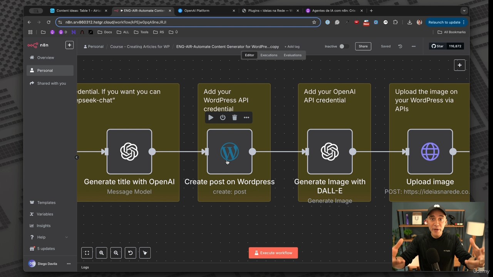
Task: Open the Tools bookmark folder
Action: [141, 32]
